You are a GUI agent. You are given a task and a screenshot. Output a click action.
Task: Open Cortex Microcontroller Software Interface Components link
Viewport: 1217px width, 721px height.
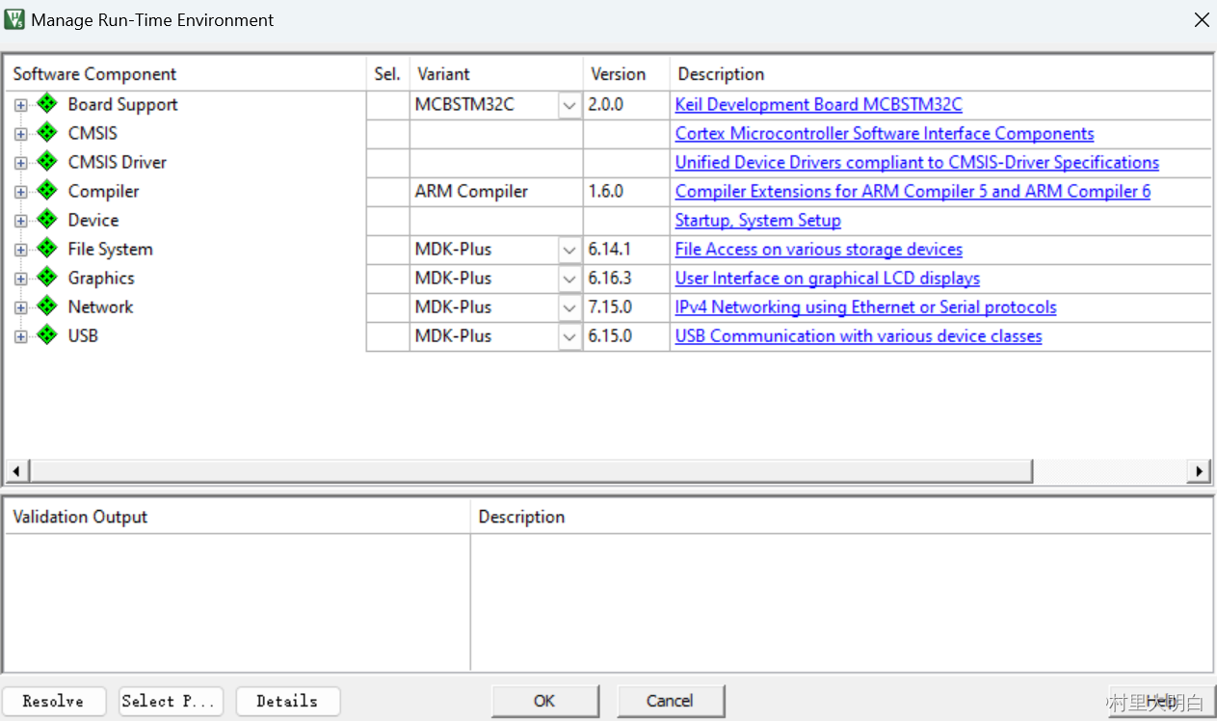(x=885, y=134)
